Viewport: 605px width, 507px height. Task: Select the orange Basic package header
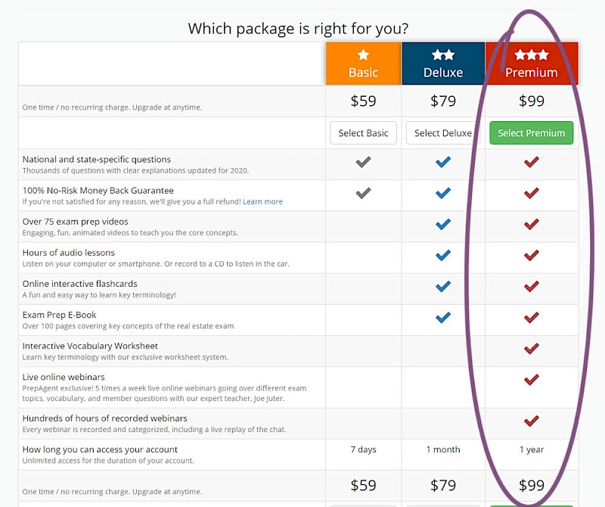click(363, 64)
